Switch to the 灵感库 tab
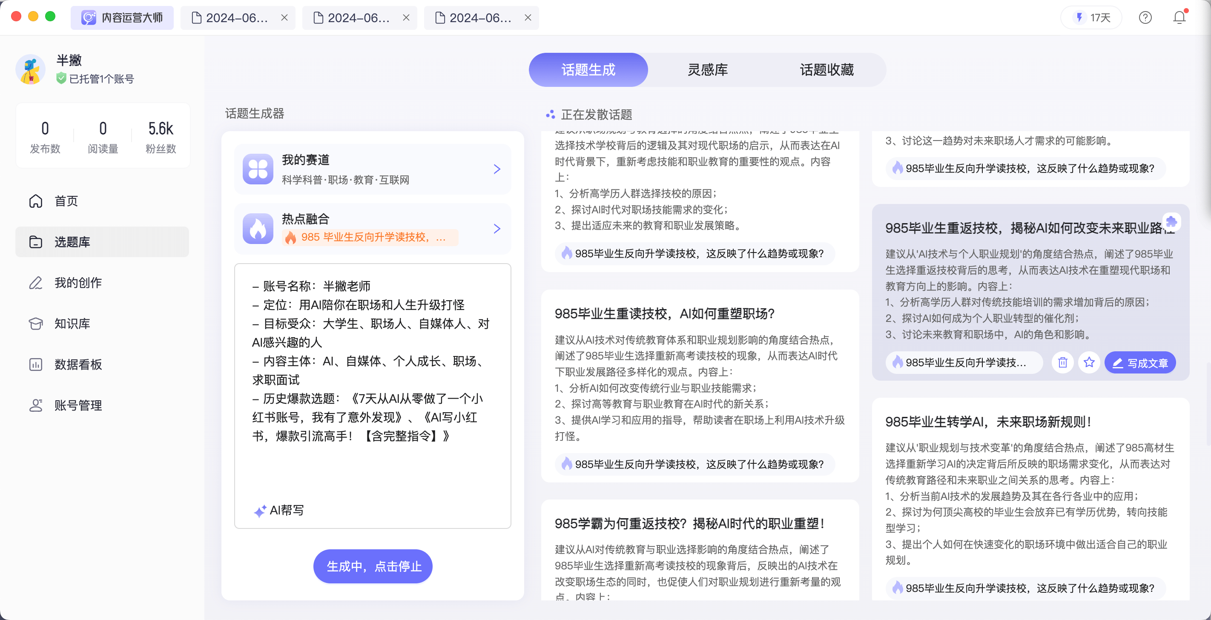Image resolution: width=1211 pixels, height=620 pixels. (x=707, y=69)
